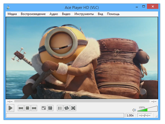Click the --:--/--:-- time display in status bar
The height and width of the screenshot is (124, 165).
[x=145, y=115]
